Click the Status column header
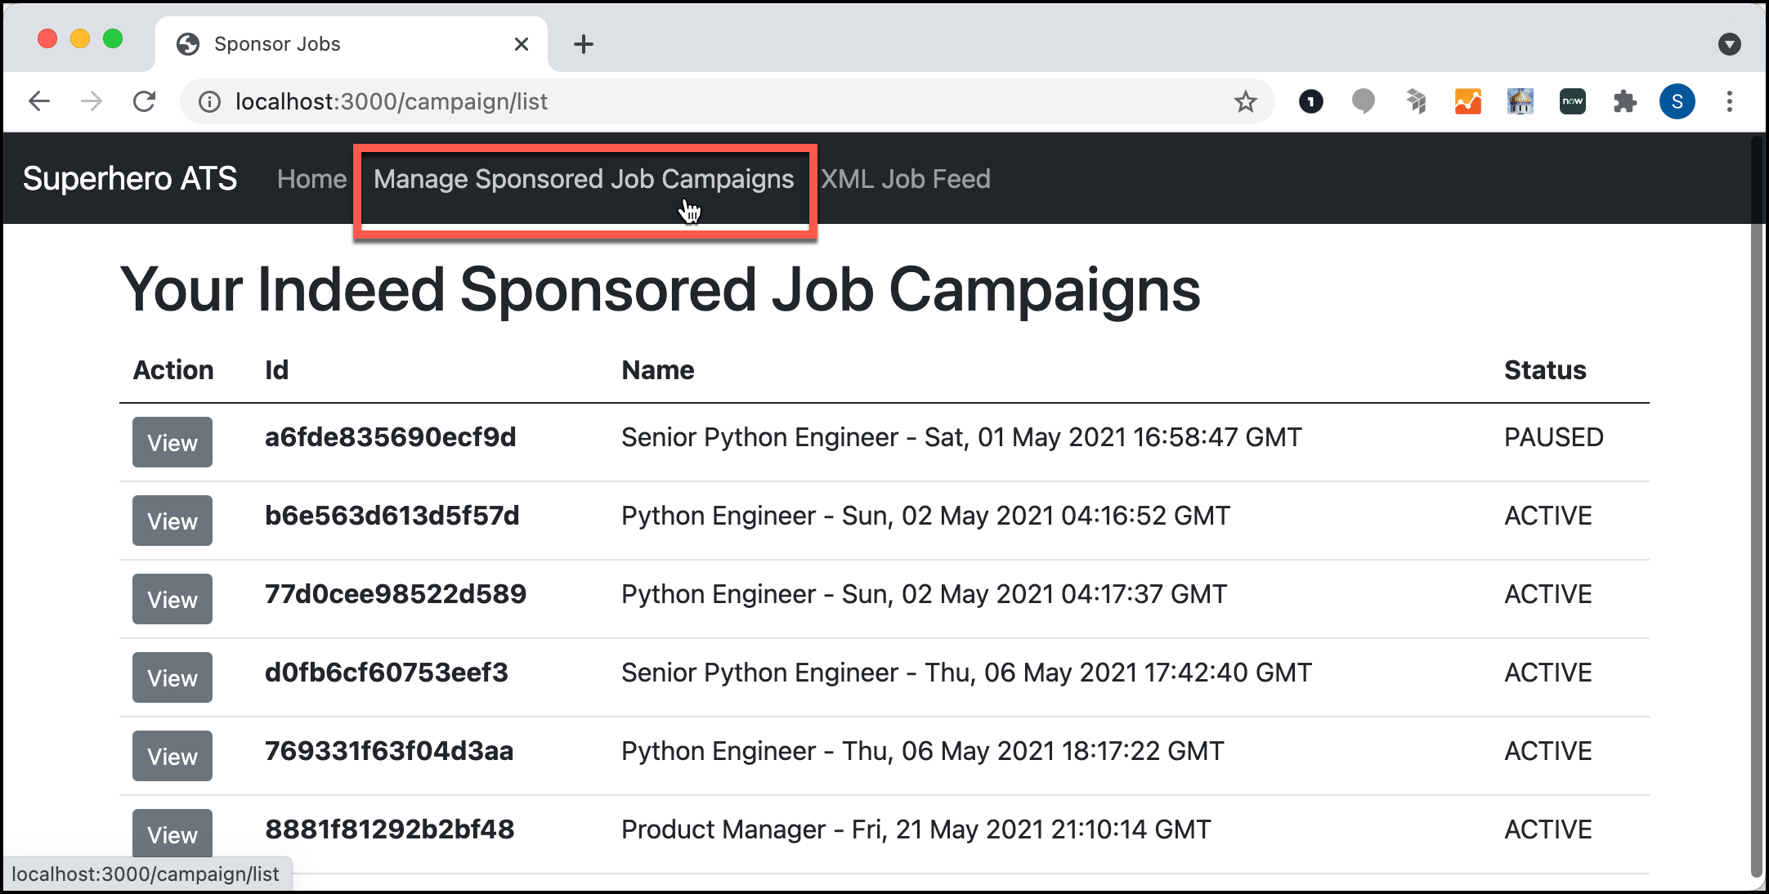Image resolution: width=1769 pixels, height=894 pixels. [1545, 370]
